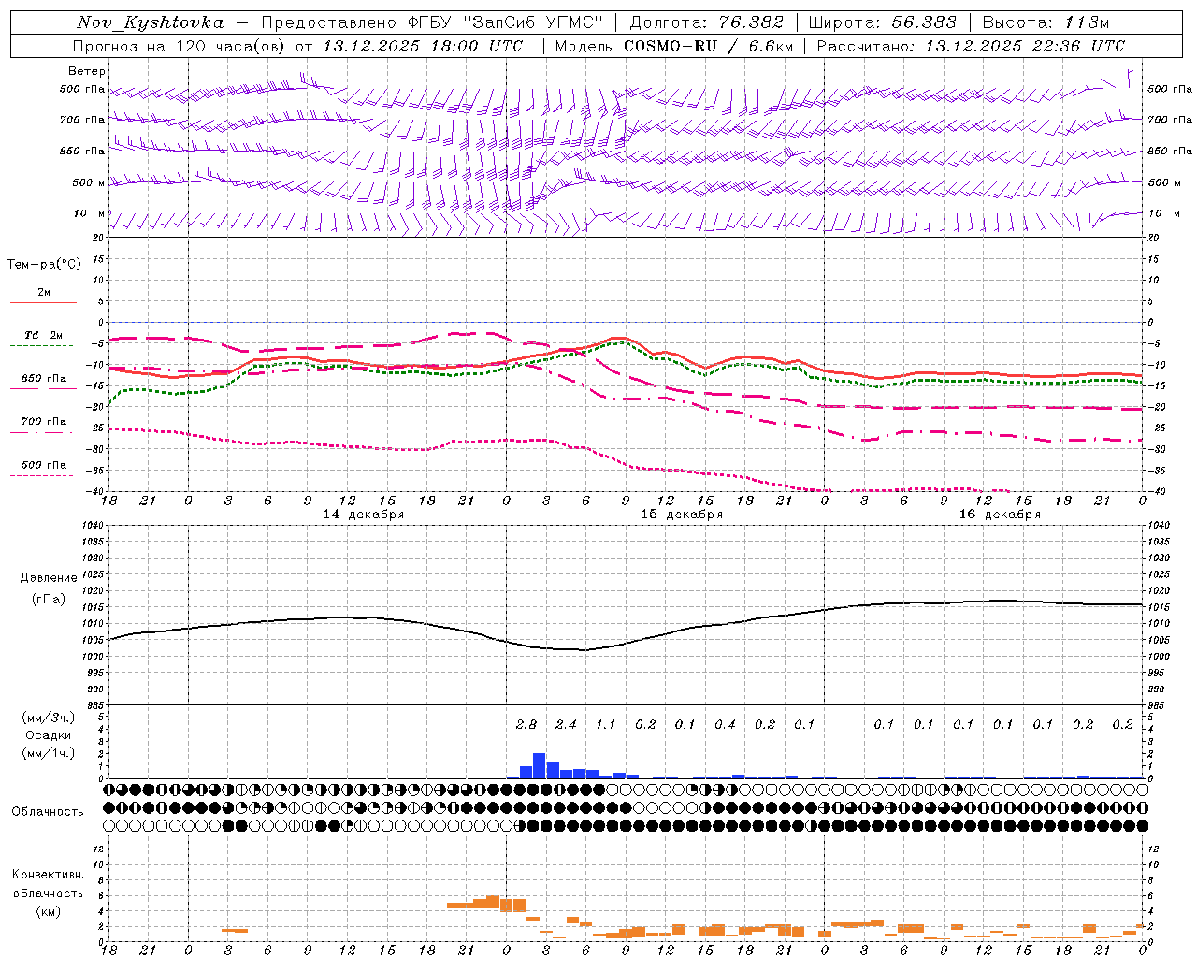Image resolution: width=1197 pixels, height=958 pixels.
Task: Click the station name Nov_Kyshtovka
Action: [x=151, y=22]
